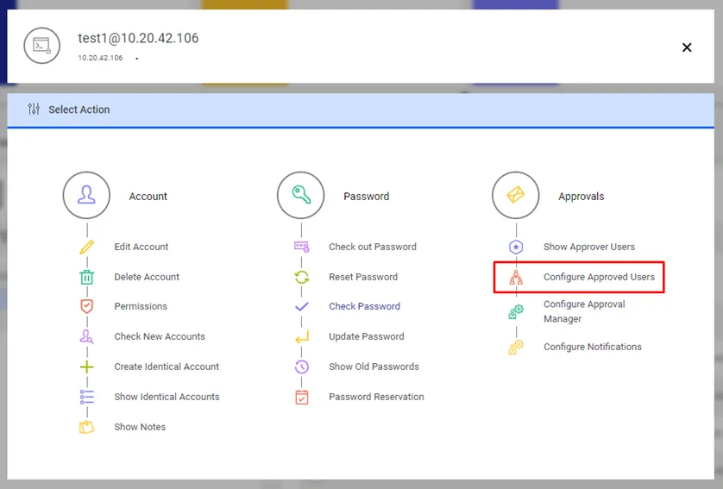The width and height of the screenshot is (723, 489).
Task: Open Configure Notifications
Action: click(x=593, y=347)
